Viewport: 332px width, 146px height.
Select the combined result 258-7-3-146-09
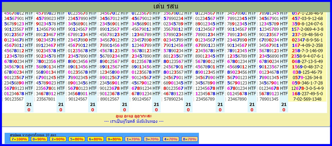pos(307,51)
